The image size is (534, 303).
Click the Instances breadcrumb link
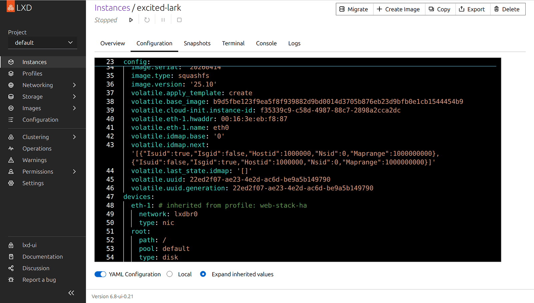tap(112, 8)
